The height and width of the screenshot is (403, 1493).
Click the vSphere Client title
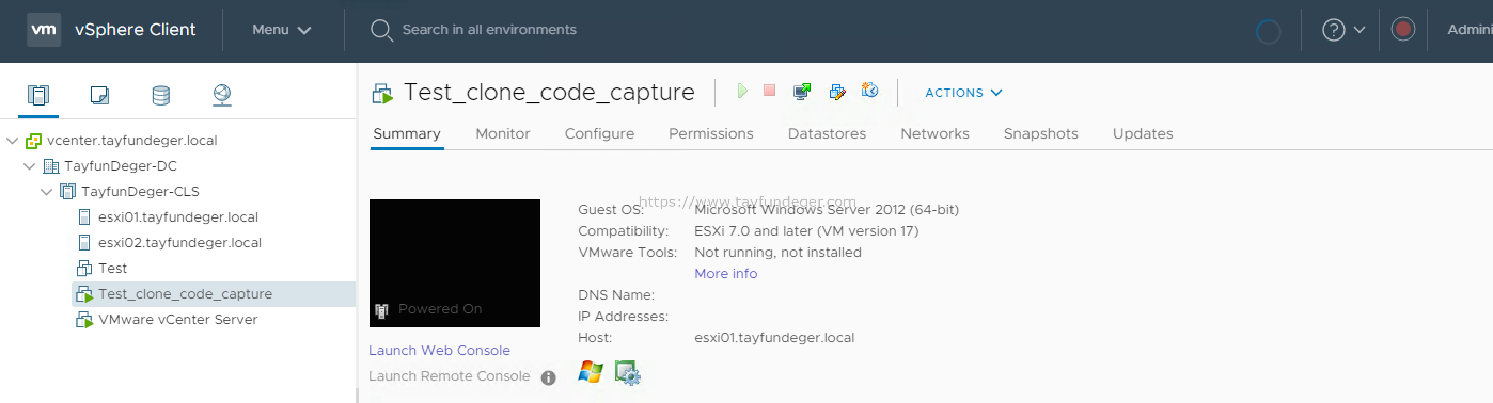pyautogui.click(x=135, y=29)
